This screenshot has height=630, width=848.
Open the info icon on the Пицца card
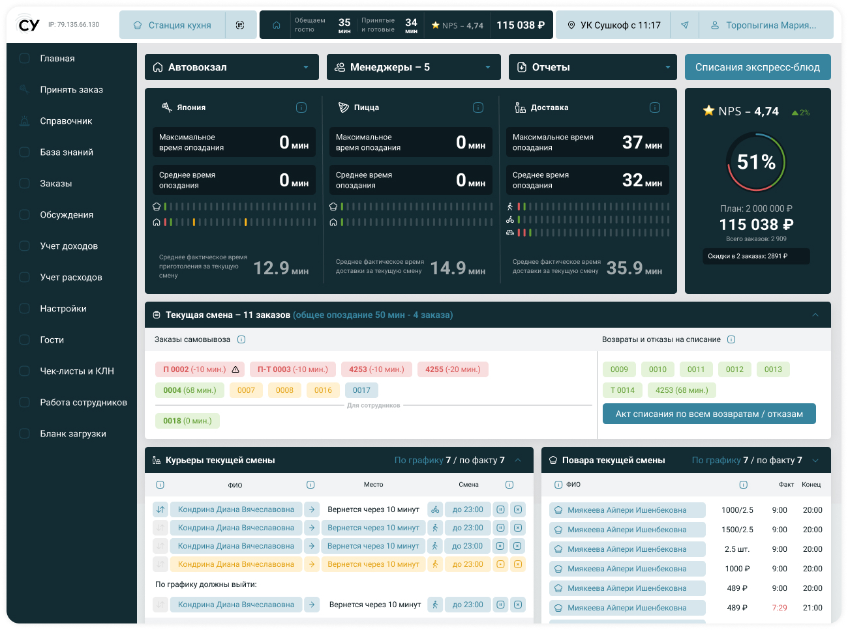click(x=478, y=107)
